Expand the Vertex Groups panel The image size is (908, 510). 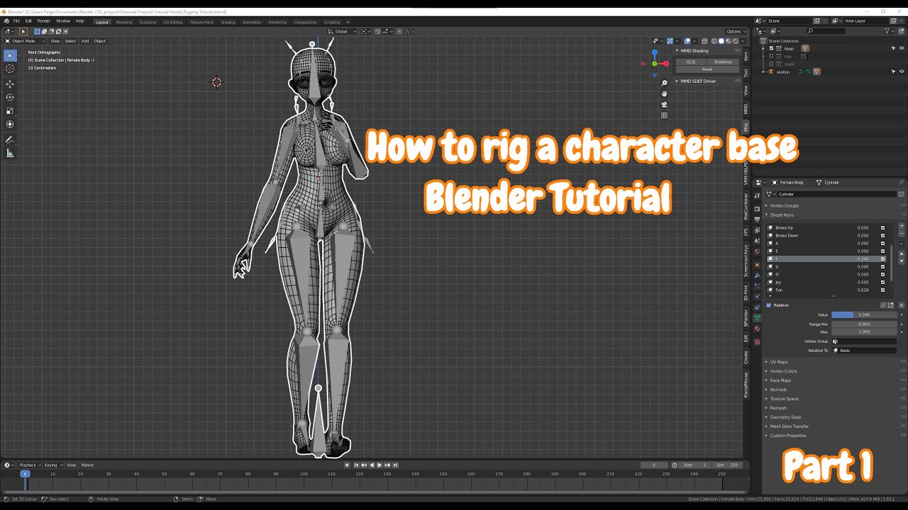(783, 205)
